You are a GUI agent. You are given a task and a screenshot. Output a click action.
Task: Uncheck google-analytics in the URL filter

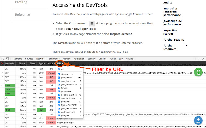[59, 95]
